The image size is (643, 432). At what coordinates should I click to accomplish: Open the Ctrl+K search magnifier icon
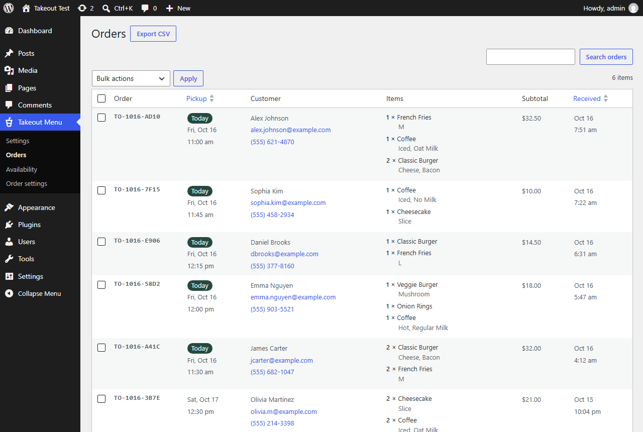(x=106, y=8)
